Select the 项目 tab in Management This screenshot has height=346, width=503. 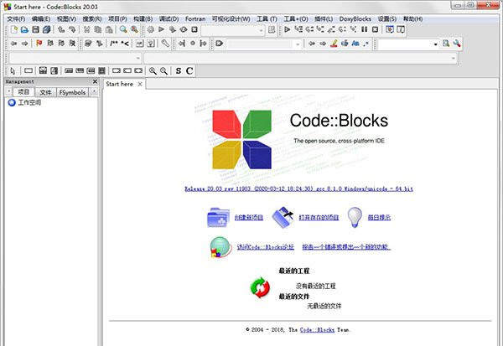click(23, 92)
